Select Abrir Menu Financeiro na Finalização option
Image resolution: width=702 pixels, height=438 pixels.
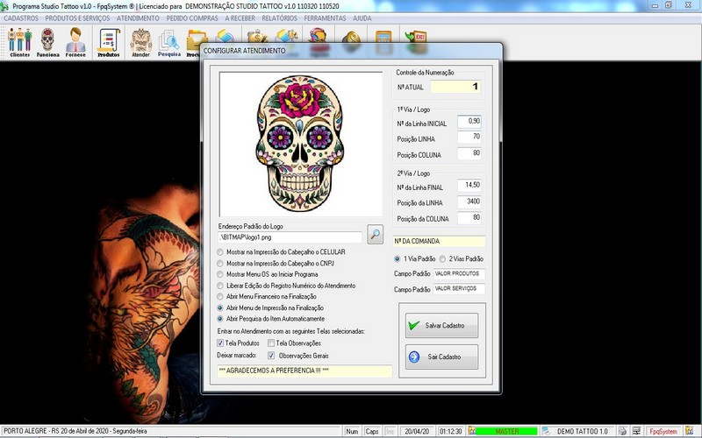click(x=220, y=297)
